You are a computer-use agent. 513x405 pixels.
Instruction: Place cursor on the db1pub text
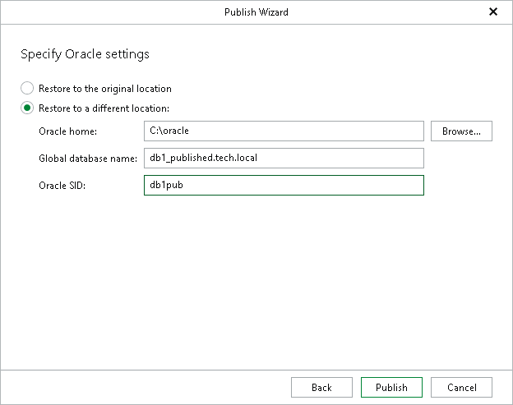coord(166,185)
